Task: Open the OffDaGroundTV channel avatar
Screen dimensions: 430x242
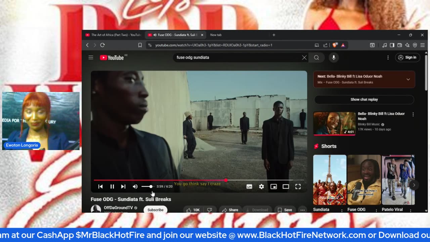Action: pos(96,209)
